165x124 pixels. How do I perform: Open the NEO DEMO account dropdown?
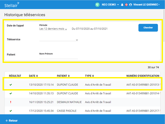[111, 5]
